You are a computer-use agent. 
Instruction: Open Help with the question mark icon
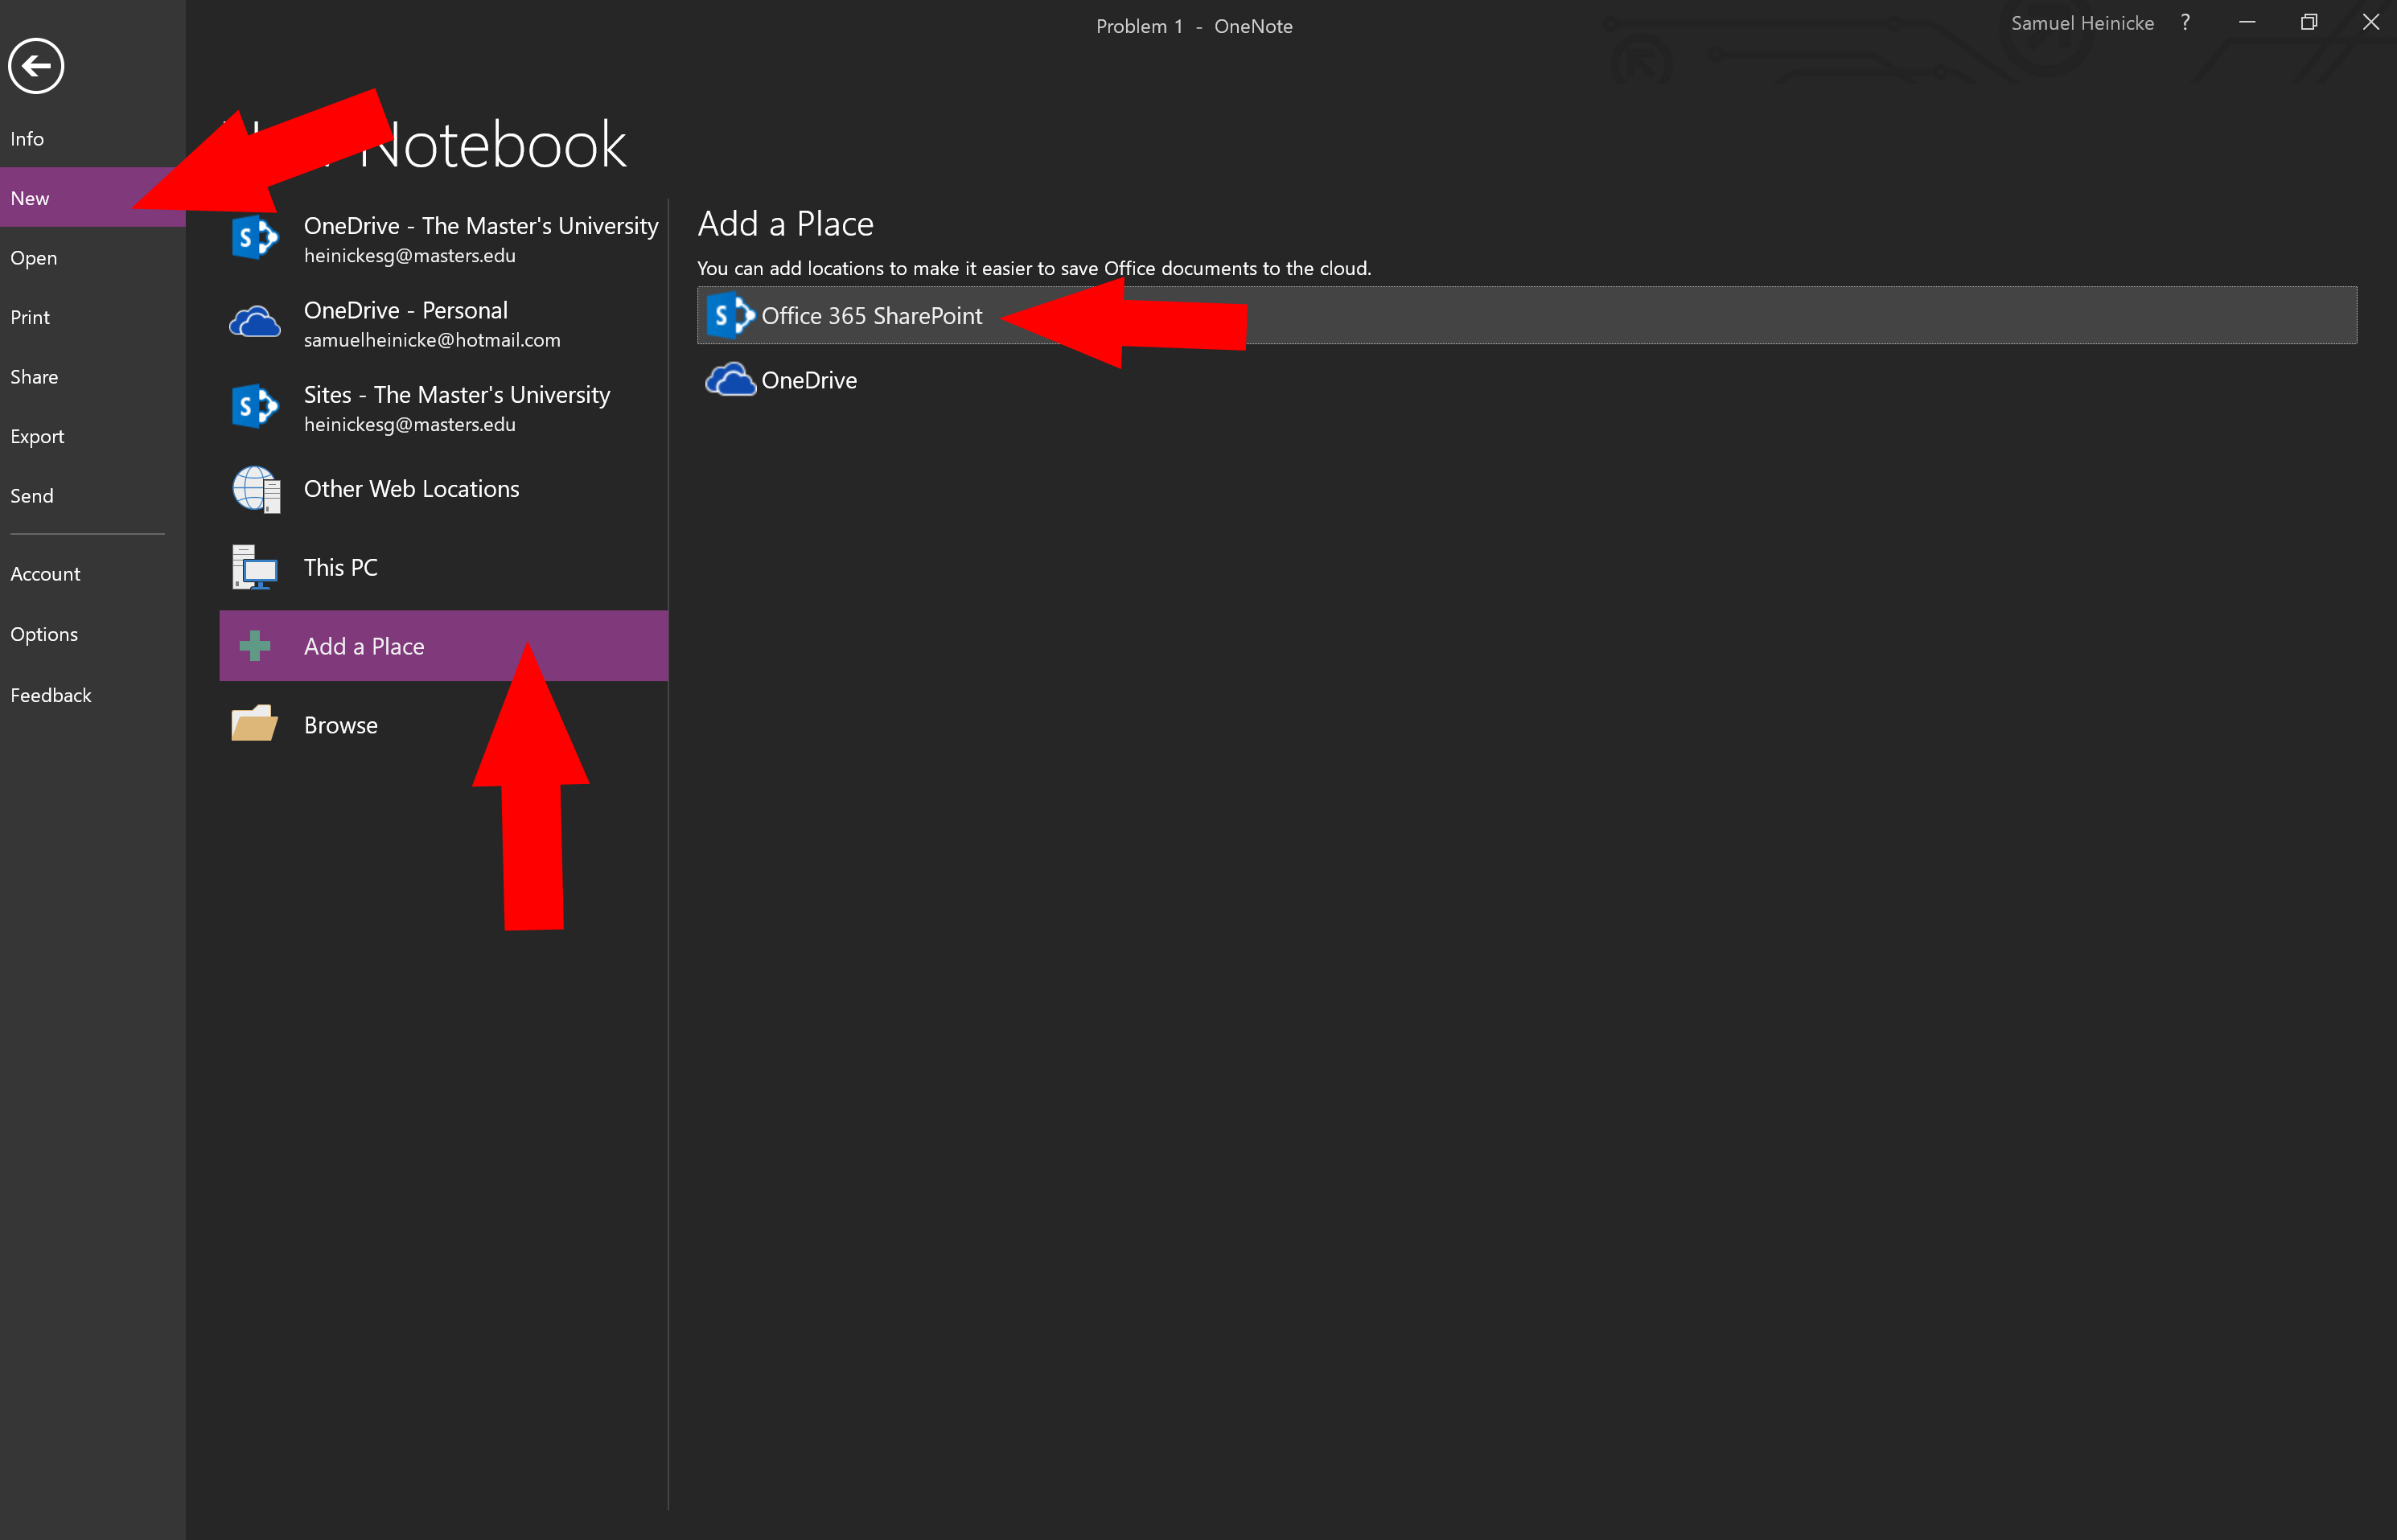coord(2185,23)
